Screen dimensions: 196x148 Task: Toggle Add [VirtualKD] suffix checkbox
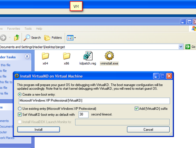[137, 109]
